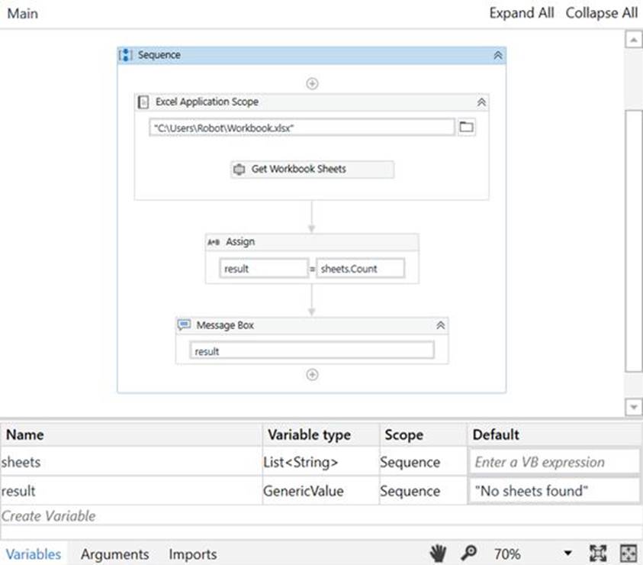Click the browse folder icon for workbook path

click(467, 128)
